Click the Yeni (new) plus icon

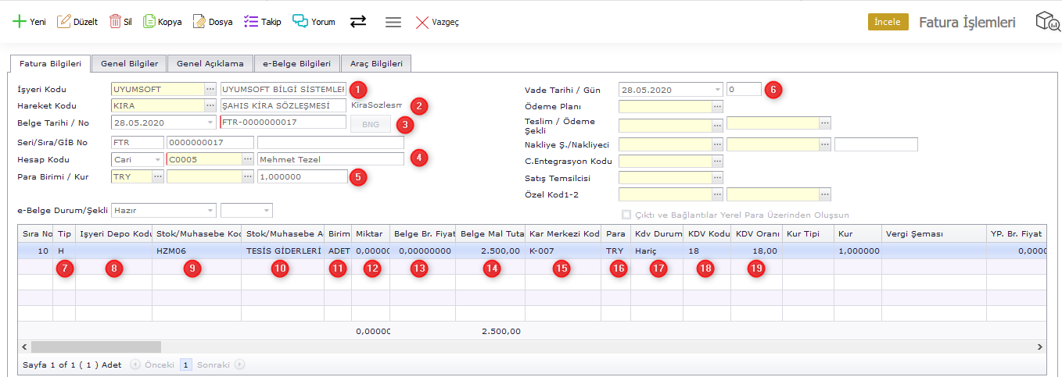point(19,22)
